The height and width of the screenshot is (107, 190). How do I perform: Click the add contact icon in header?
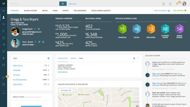(x=170, y=4)
